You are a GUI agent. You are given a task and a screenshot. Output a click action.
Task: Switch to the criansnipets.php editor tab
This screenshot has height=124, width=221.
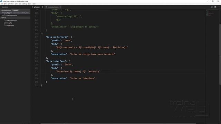pyautogui.click(x=53, y=7)
